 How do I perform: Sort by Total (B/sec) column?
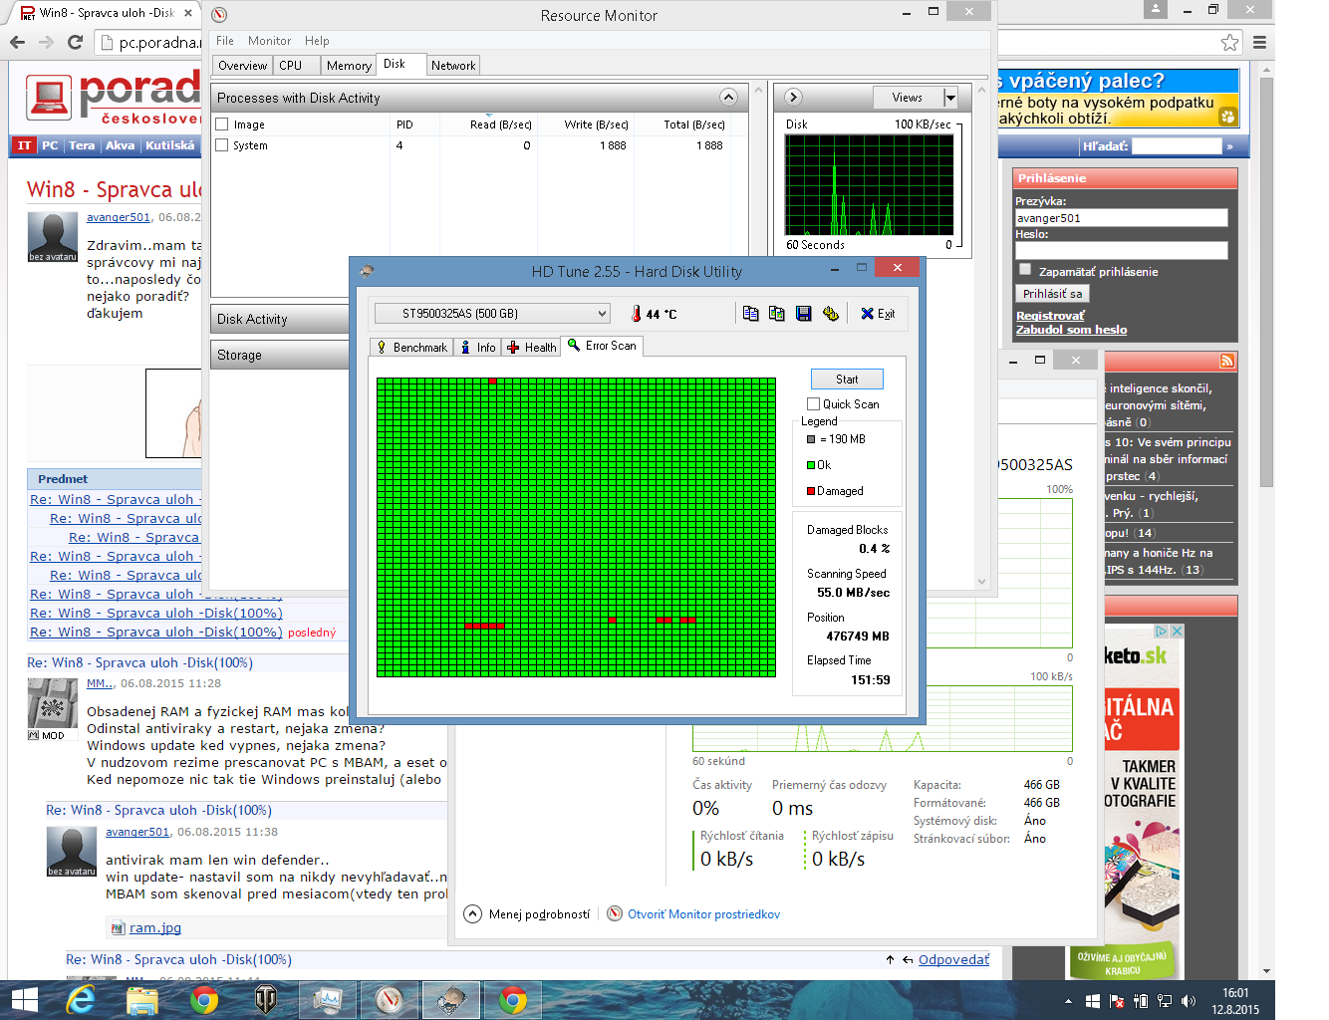pos(694,125)
